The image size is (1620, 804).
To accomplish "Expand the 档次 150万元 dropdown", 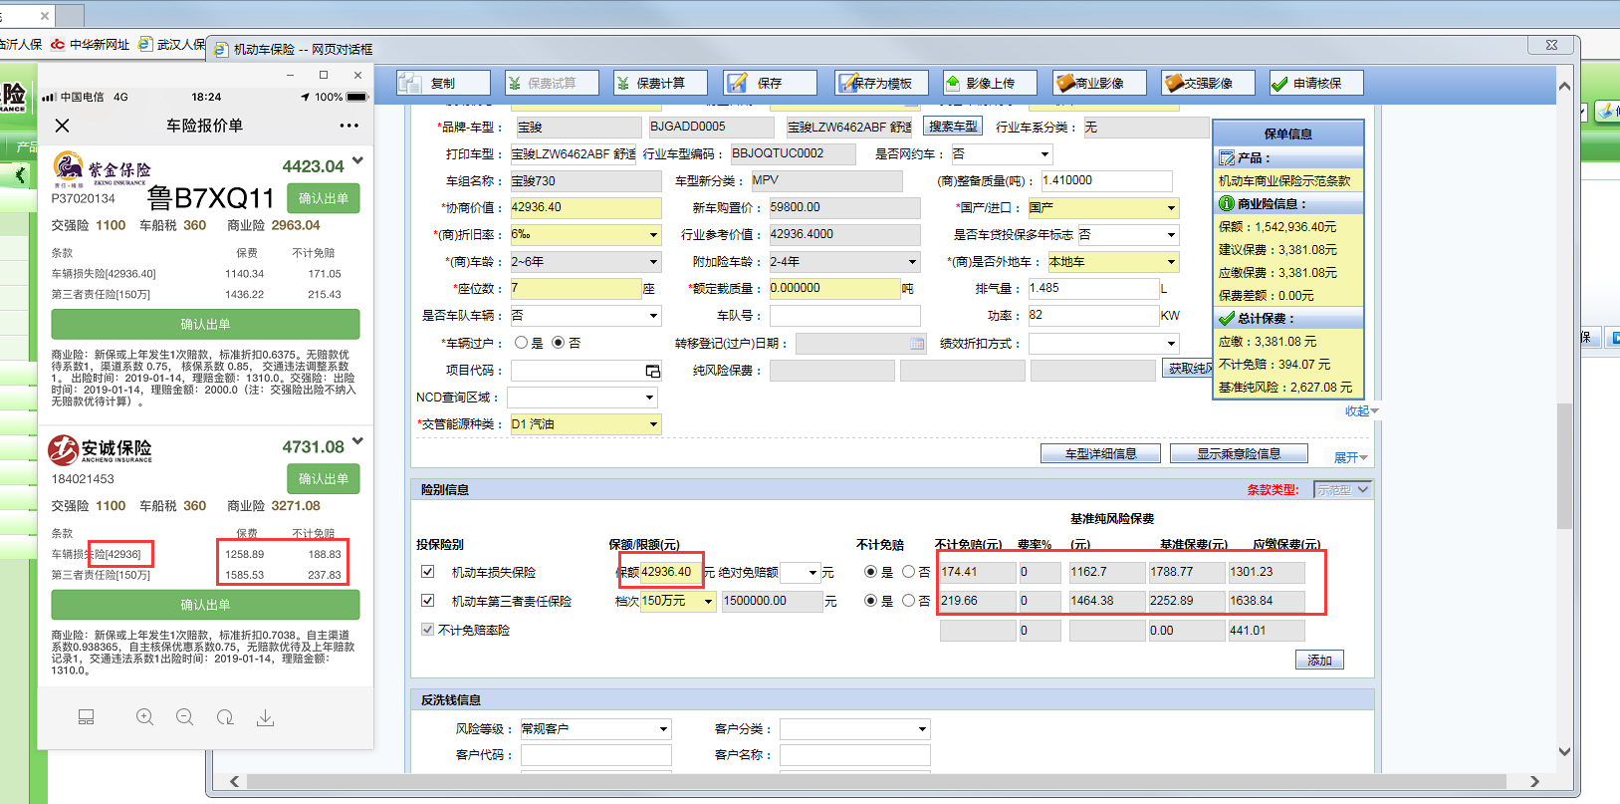I will (708, 602).
